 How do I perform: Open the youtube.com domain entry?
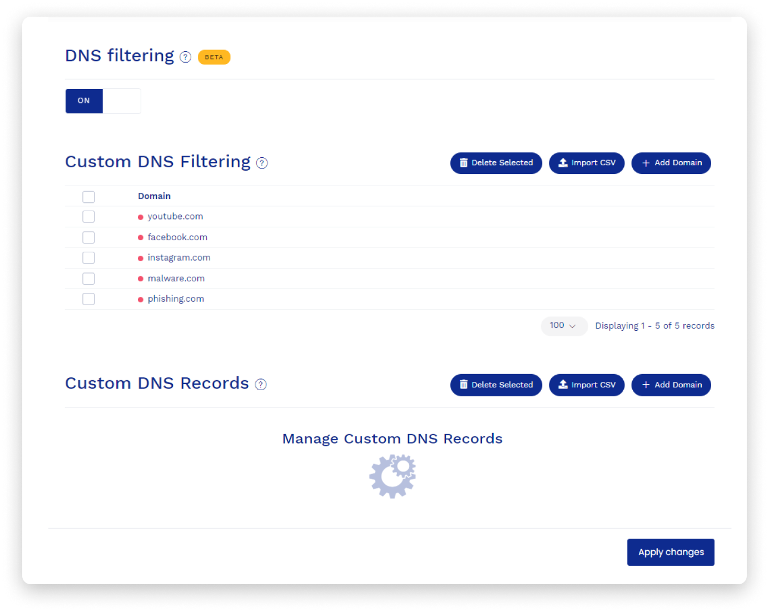175,216
